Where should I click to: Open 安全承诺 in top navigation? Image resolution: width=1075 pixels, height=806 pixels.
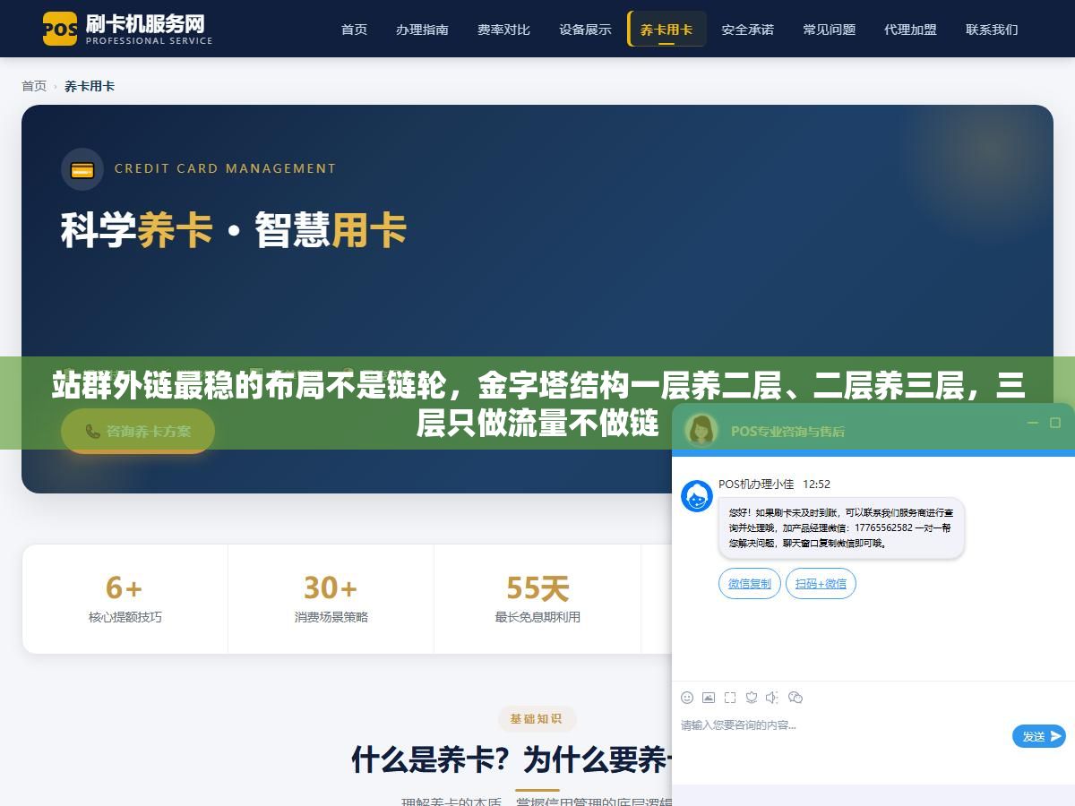[747, 30]
